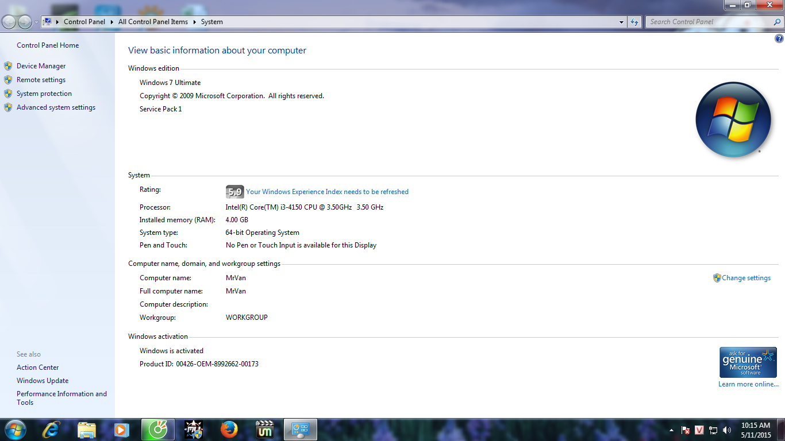Launch Firefox from the taskbar
This screenshot has height=441, width=785.
pyautogui.click(x=229, y=430)
